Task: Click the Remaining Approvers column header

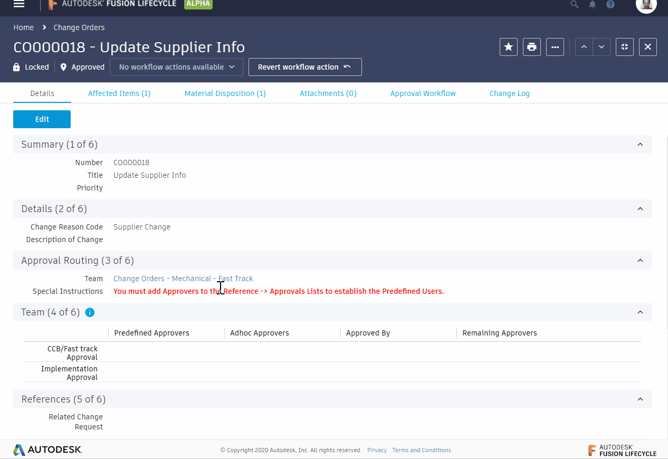Action: pos(500,333)
